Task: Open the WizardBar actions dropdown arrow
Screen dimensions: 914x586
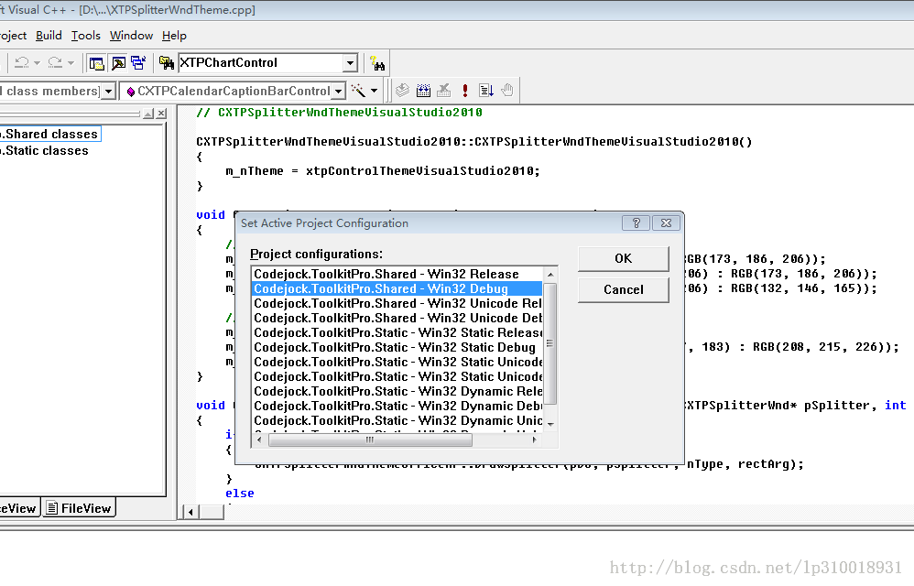Action: click(375, 91)
